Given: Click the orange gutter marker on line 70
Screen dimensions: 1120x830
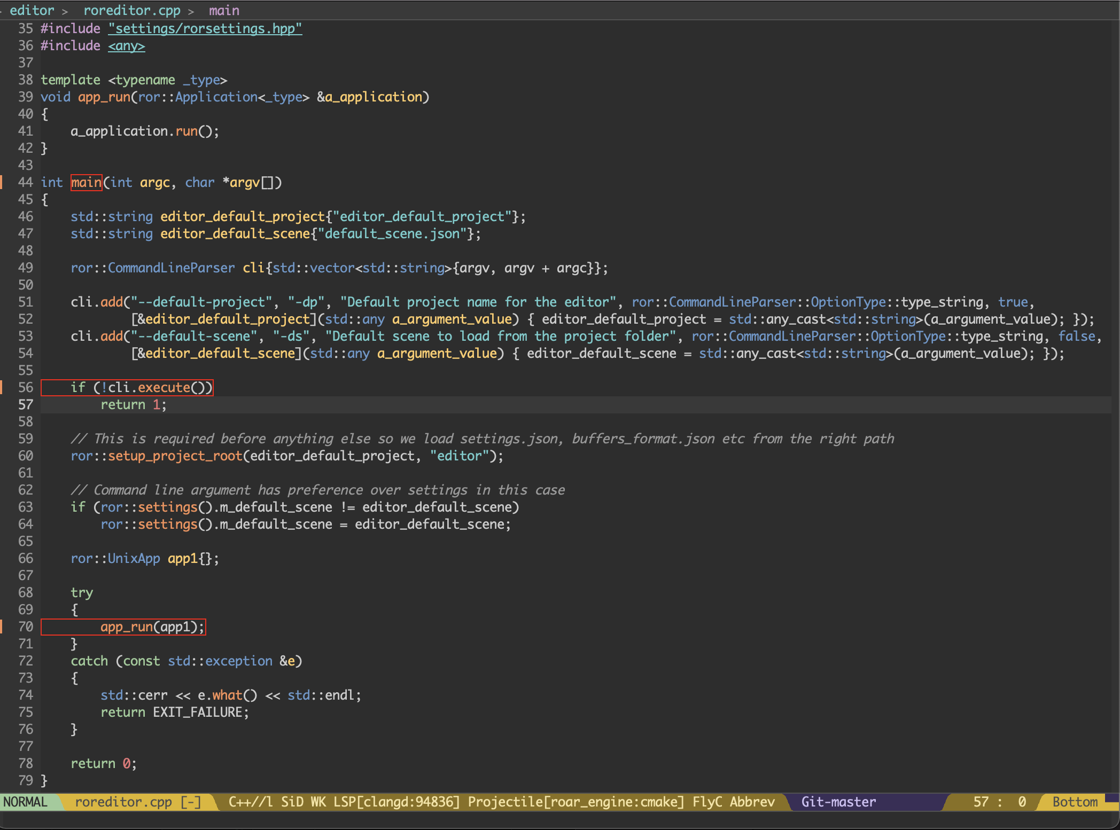Looking at the screenshot, I should click(x=2, y=627).
